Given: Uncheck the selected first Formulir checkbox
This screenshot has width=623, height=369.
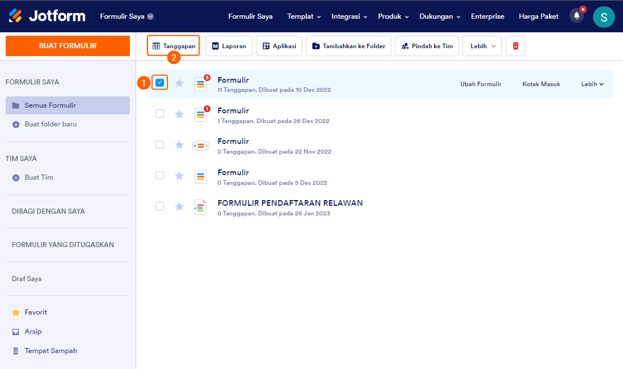Looking at the screenshot, I should pos(160,83).
